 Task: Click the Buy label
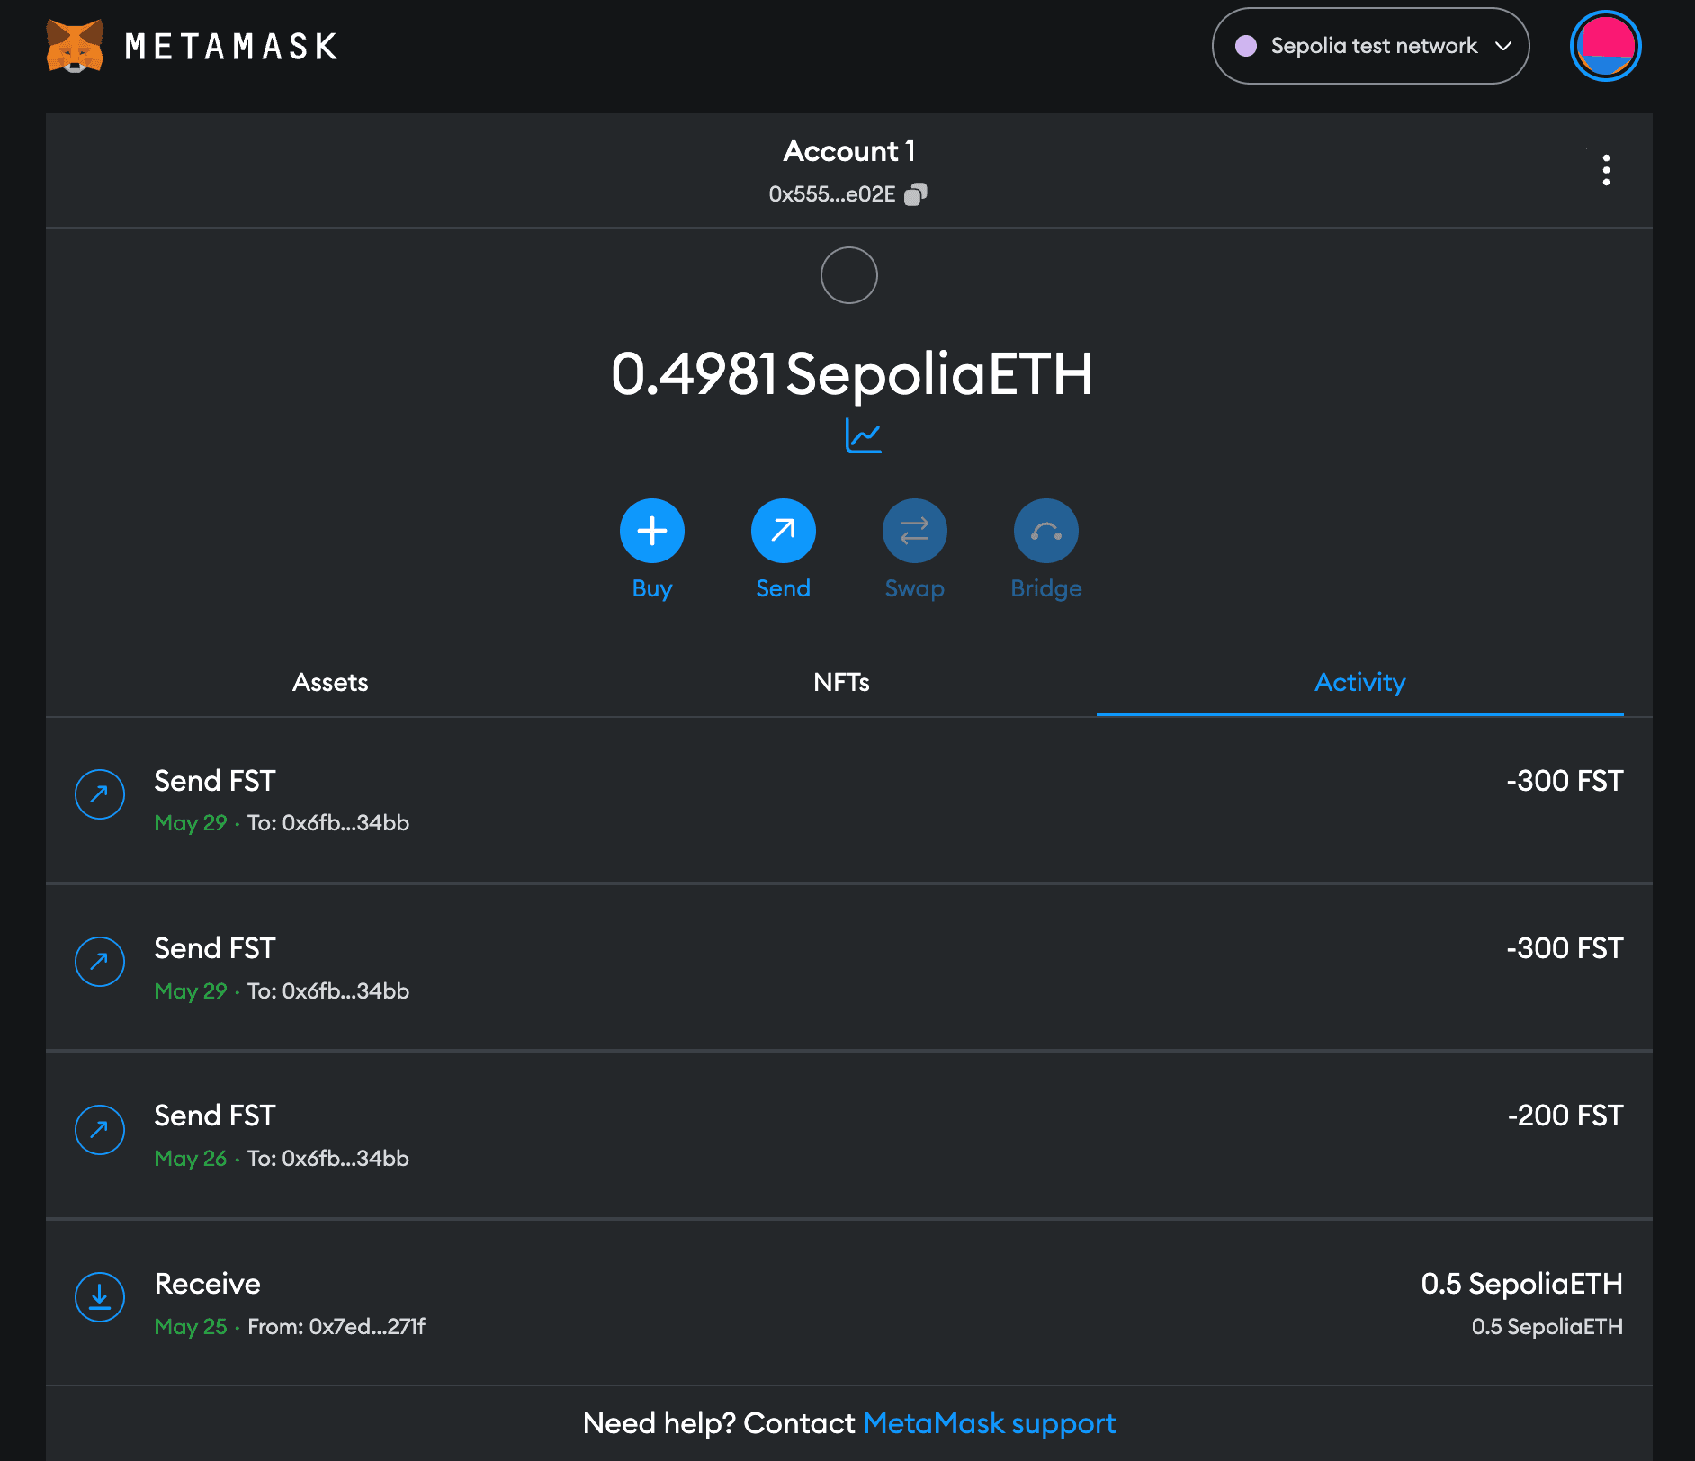click(652, 588)
